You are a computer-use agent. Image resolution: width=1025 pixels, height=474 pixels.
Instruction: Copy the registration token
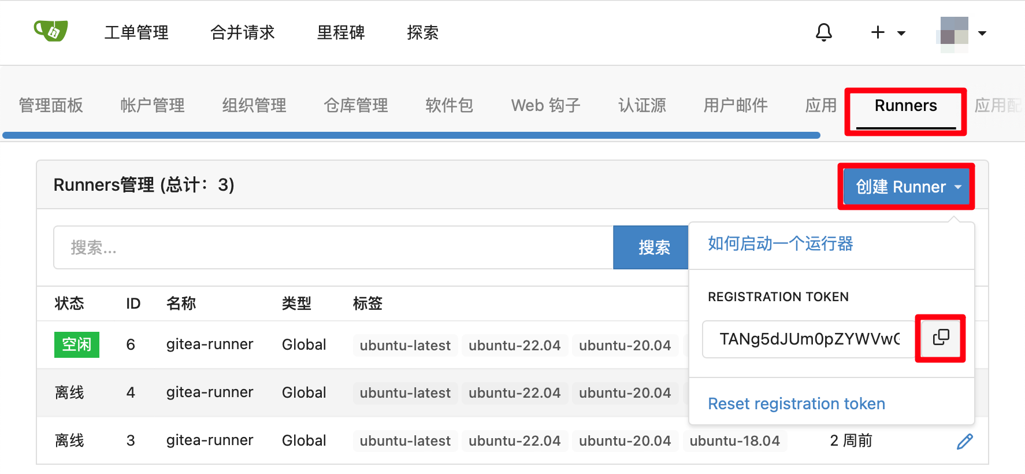940,338
